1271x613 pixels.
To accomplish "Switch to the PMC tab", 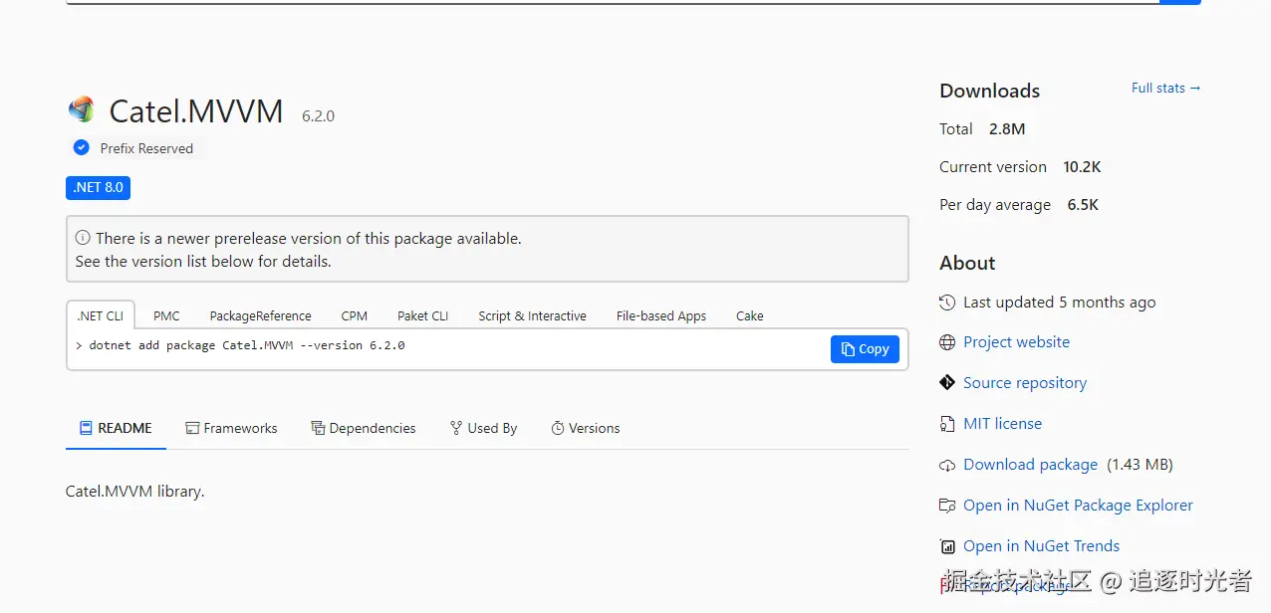I will 166,315.
